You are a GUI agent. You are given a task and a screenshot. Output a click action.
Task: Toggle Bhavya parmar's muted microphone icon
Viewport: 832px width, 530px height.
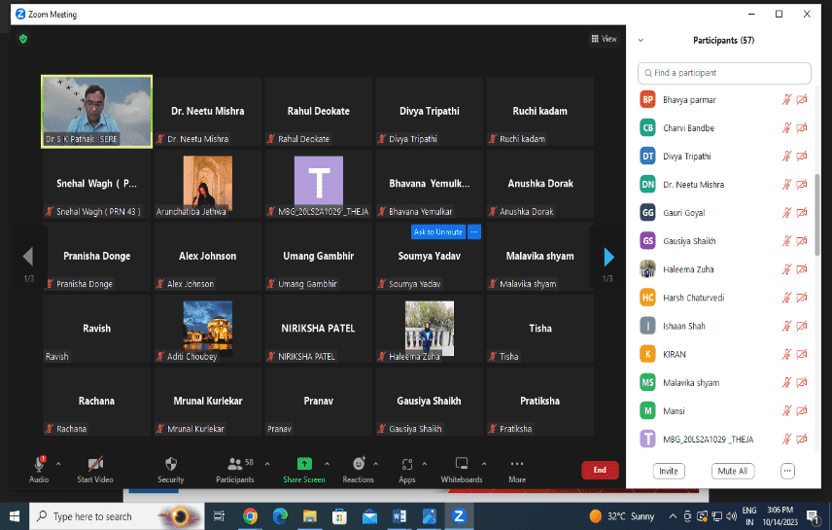point(786,99)
